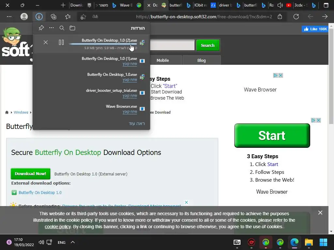The image size is (334, 250).
Task: Pause Butterfly On Desktop_1.0 (2).exe download
Action: 61,42
